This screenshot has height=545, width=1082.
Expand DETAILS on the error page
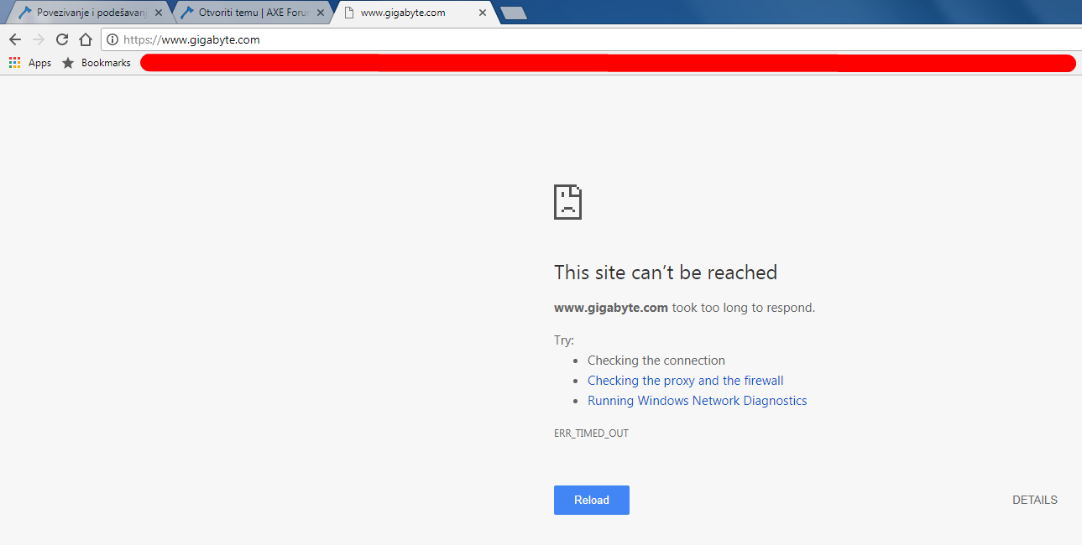(x=1034, y=500)
